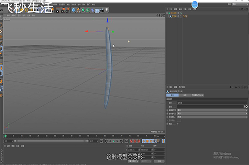Click Object Manager search icon
The width and height of the screenshot is (249, 165).
[240, 9]
